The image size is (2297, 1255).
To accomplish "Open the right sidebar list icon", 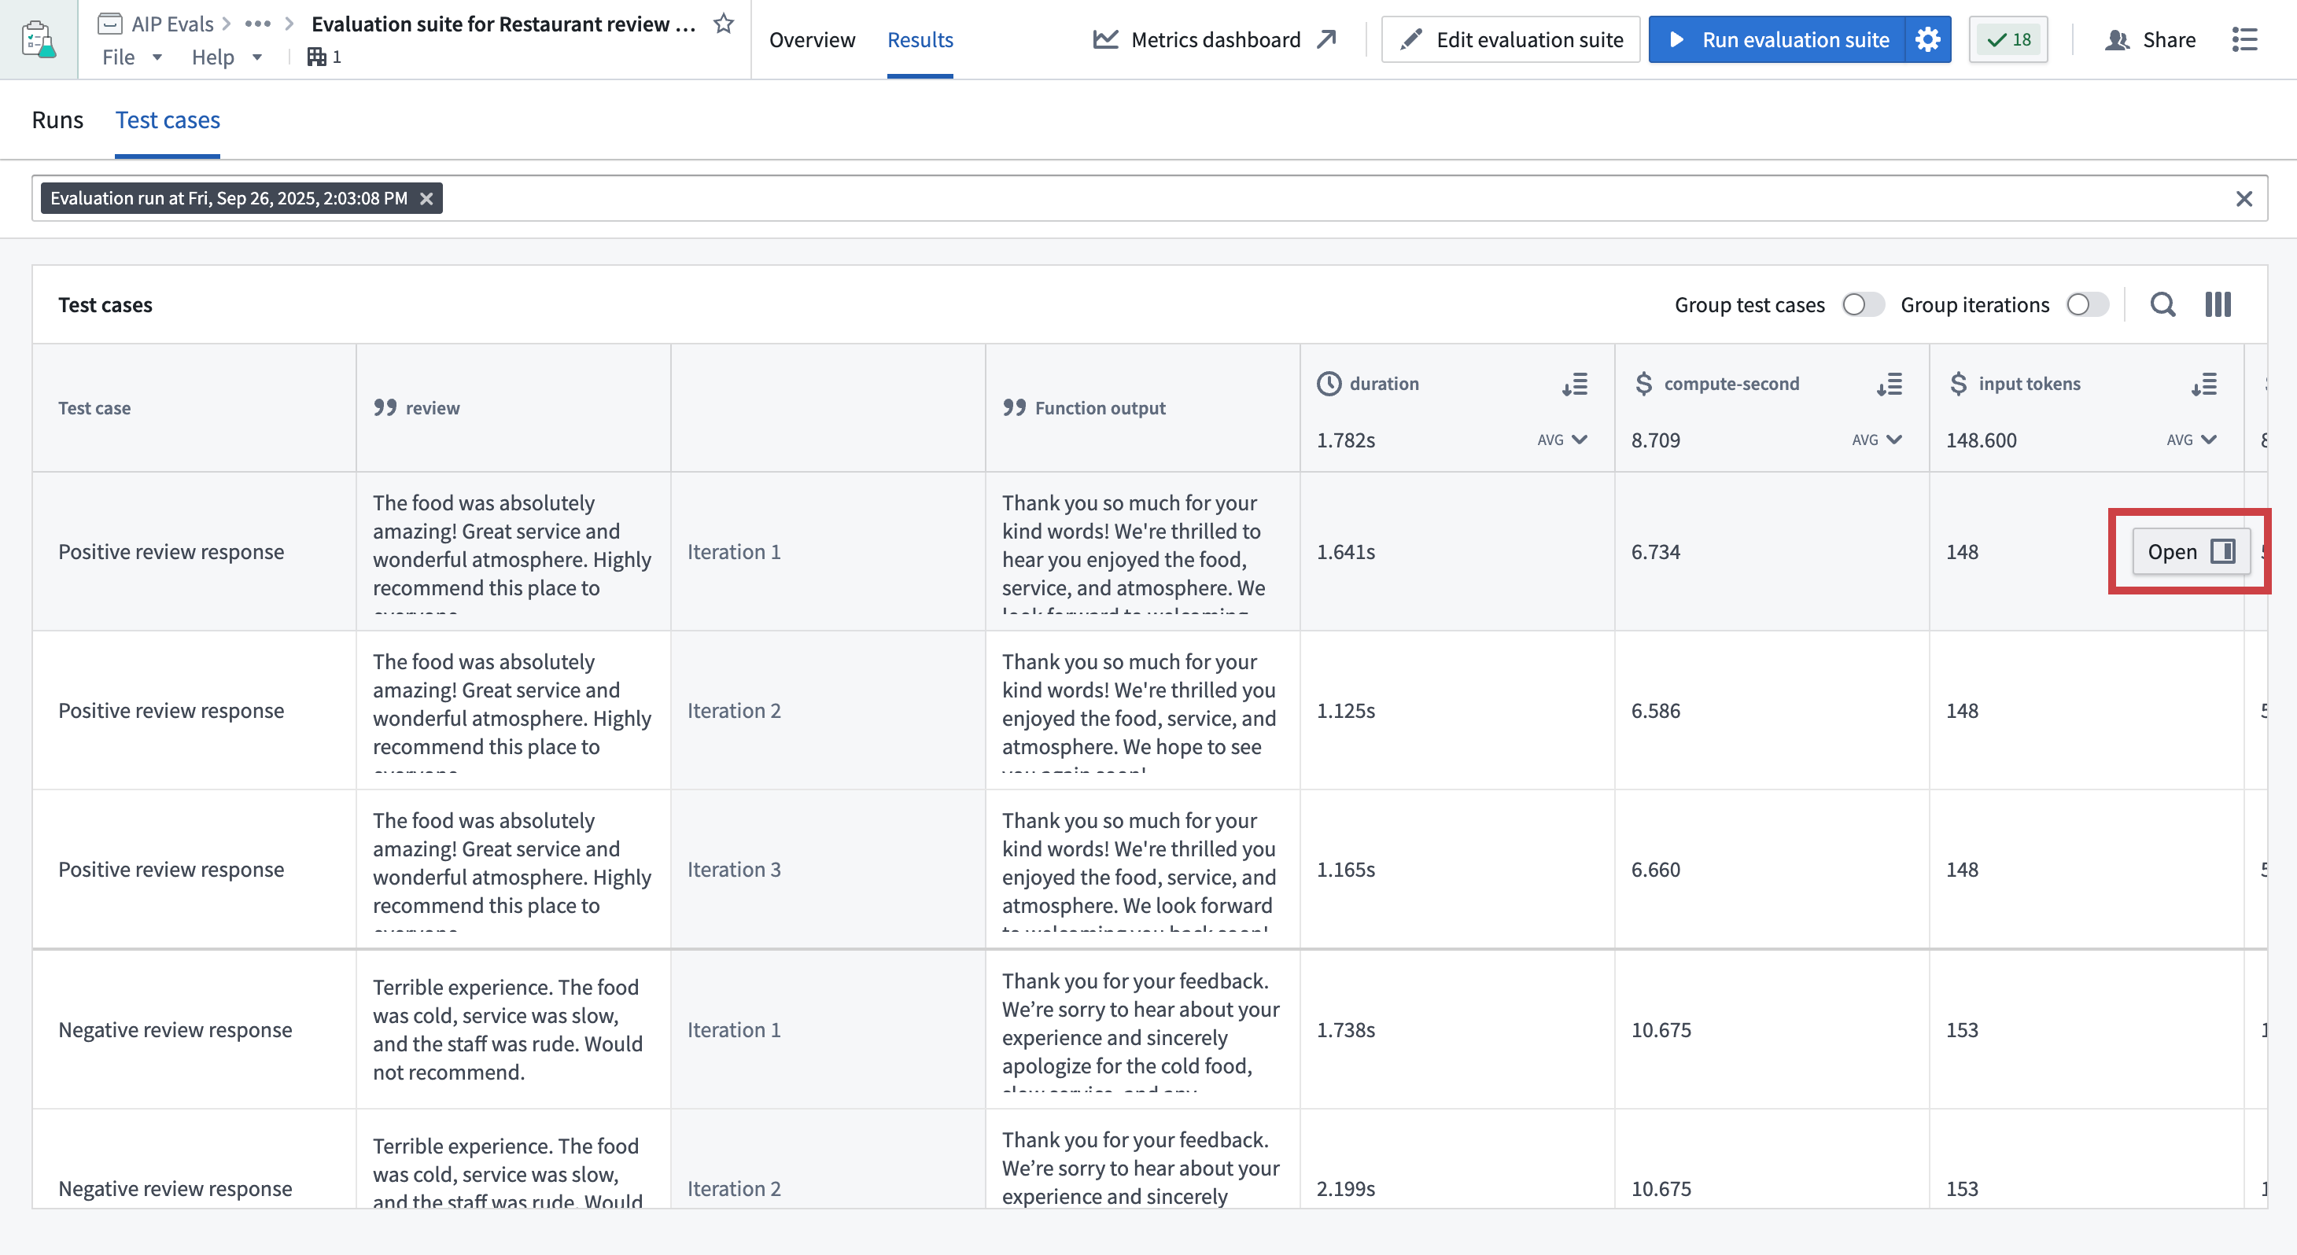I will [x=2244, y=39].
